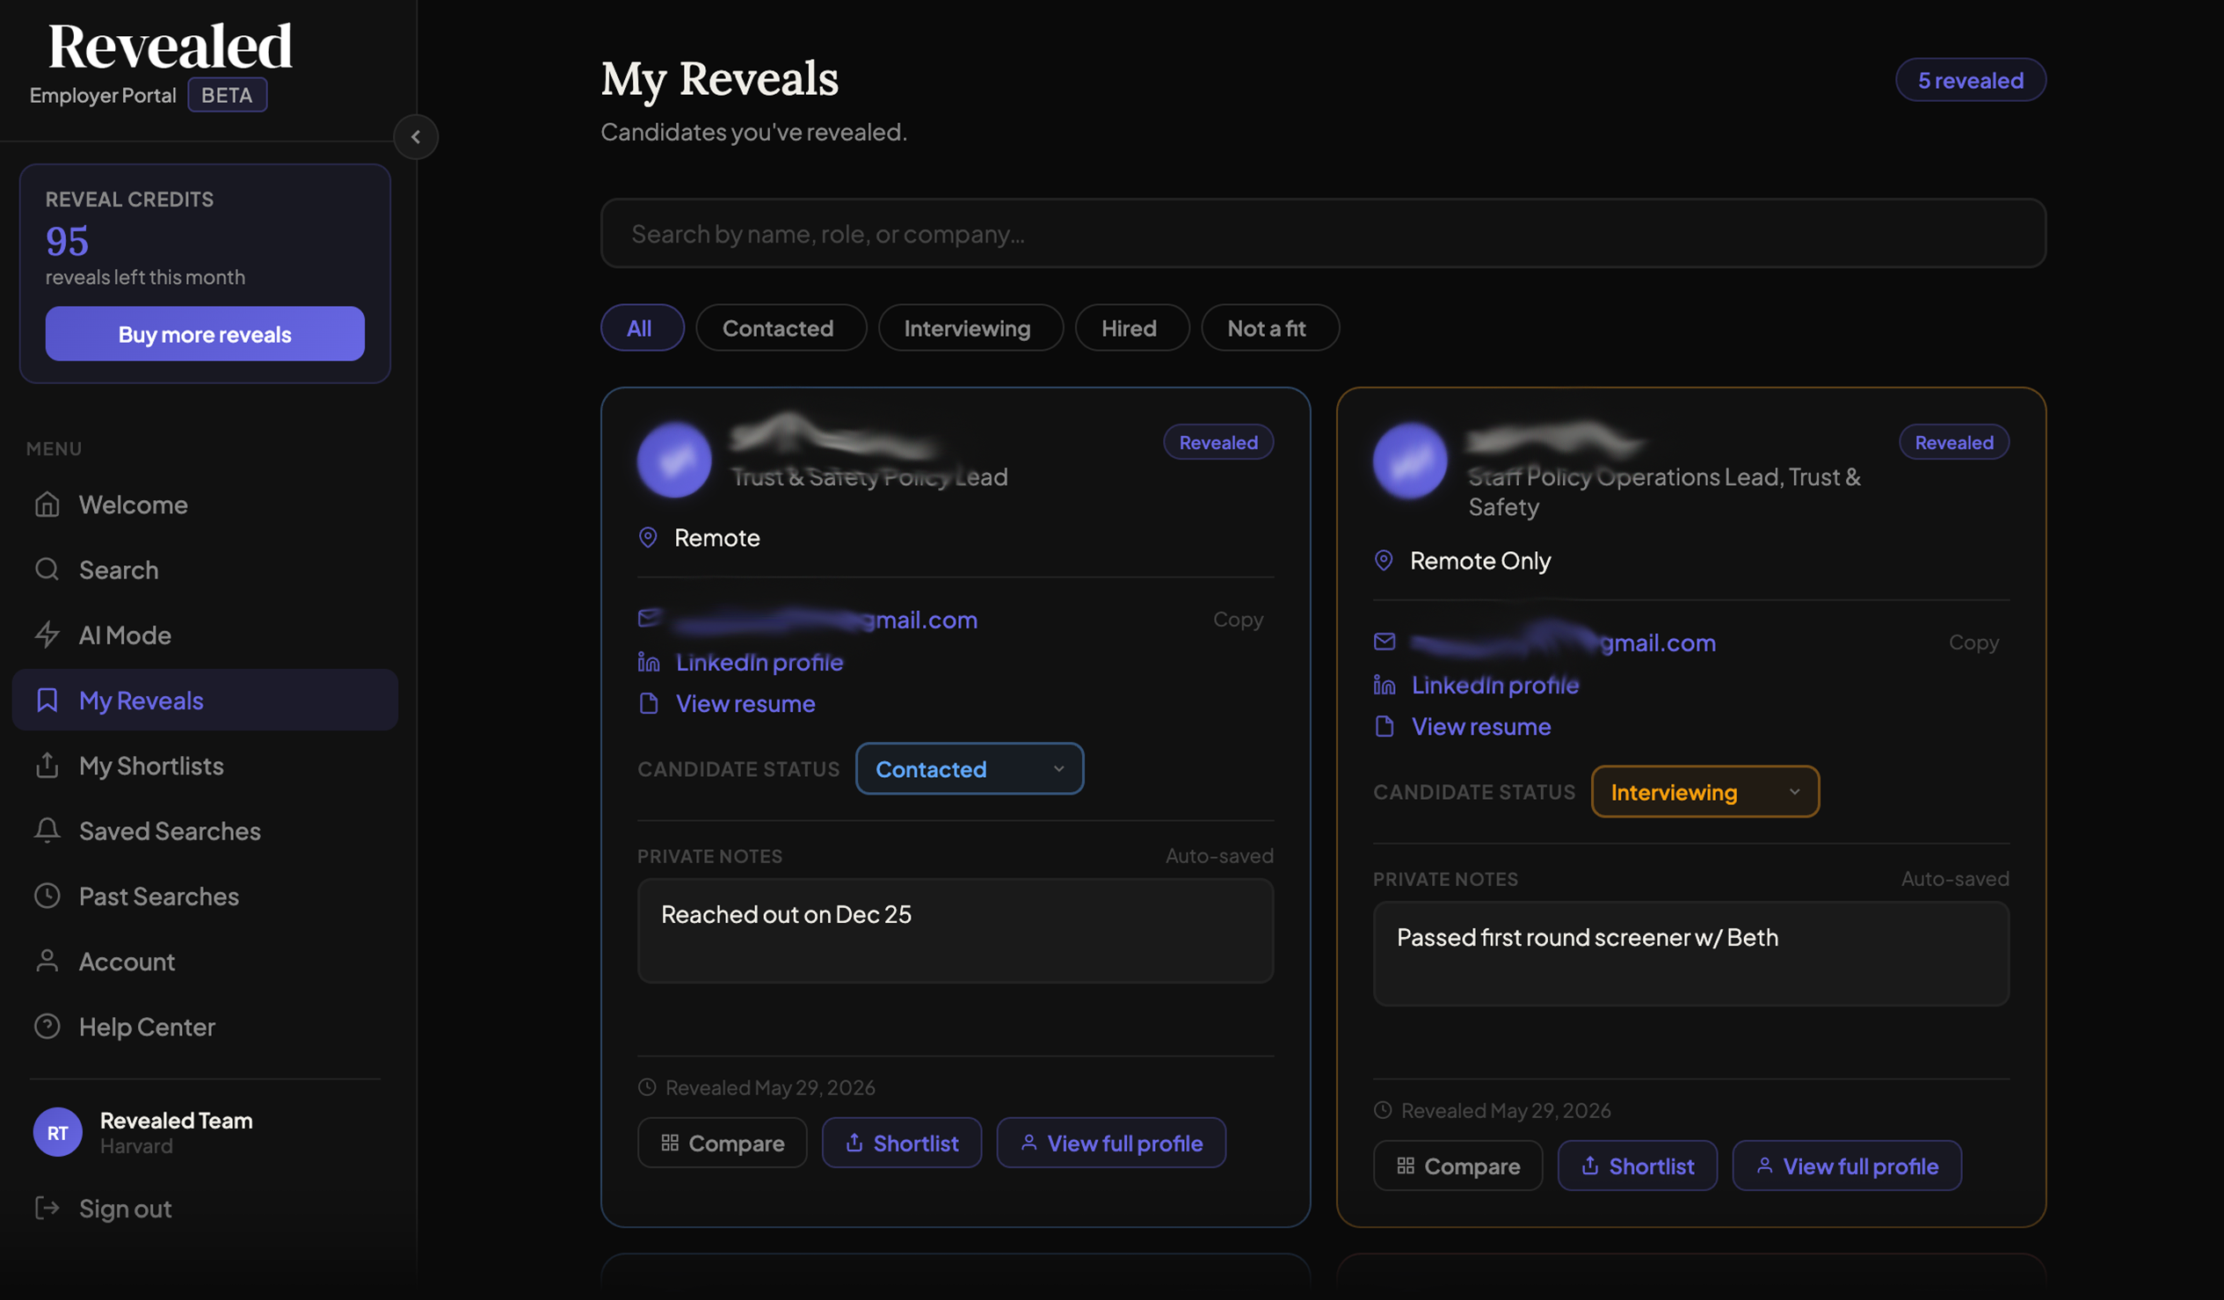
Task: Open View resume link on Contacted card
Action: [x=745, y=703]
